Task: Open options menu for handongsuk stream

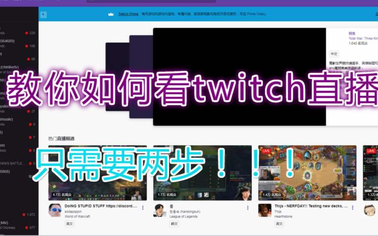Action: (x=248, y=208)
